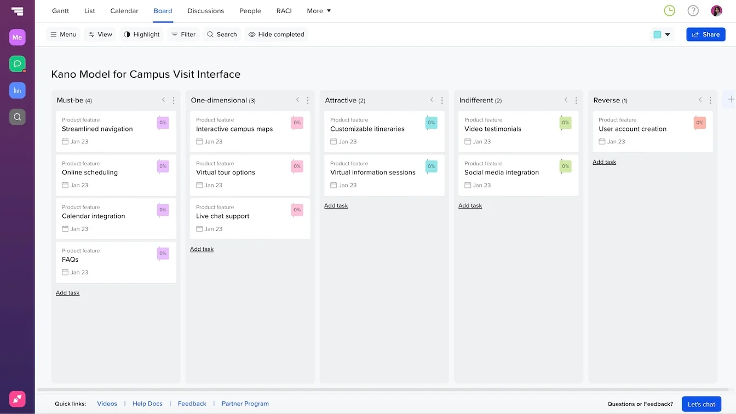
Task: Open the charts icon in left sidebar
Action: [x=17, y=90]
